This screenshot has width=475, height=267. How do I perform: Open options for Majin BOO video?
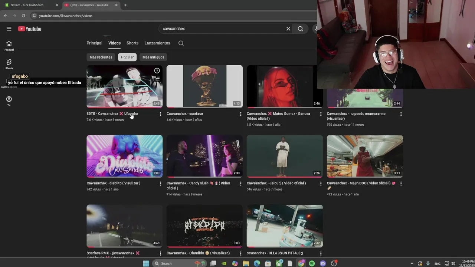click(x=401, y=184)
